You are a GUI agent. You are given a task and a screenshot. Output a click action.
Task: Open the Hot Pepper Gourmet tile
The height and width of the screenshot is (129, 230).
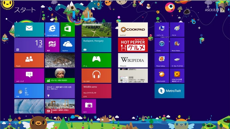[133, 45]
